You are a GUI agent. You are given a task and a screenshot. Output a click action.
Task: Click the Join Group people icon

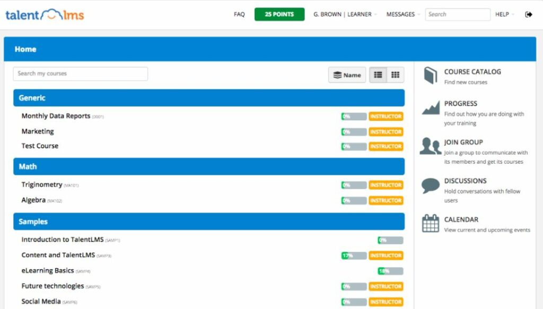[x=430, y=146]
